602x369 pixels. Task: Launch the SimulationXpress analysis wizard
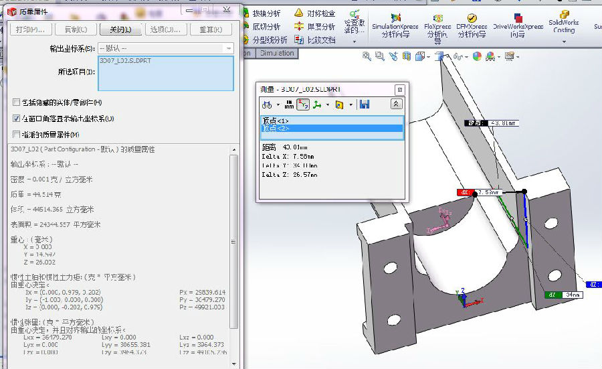pyautogui.click(x=396, y=25)
